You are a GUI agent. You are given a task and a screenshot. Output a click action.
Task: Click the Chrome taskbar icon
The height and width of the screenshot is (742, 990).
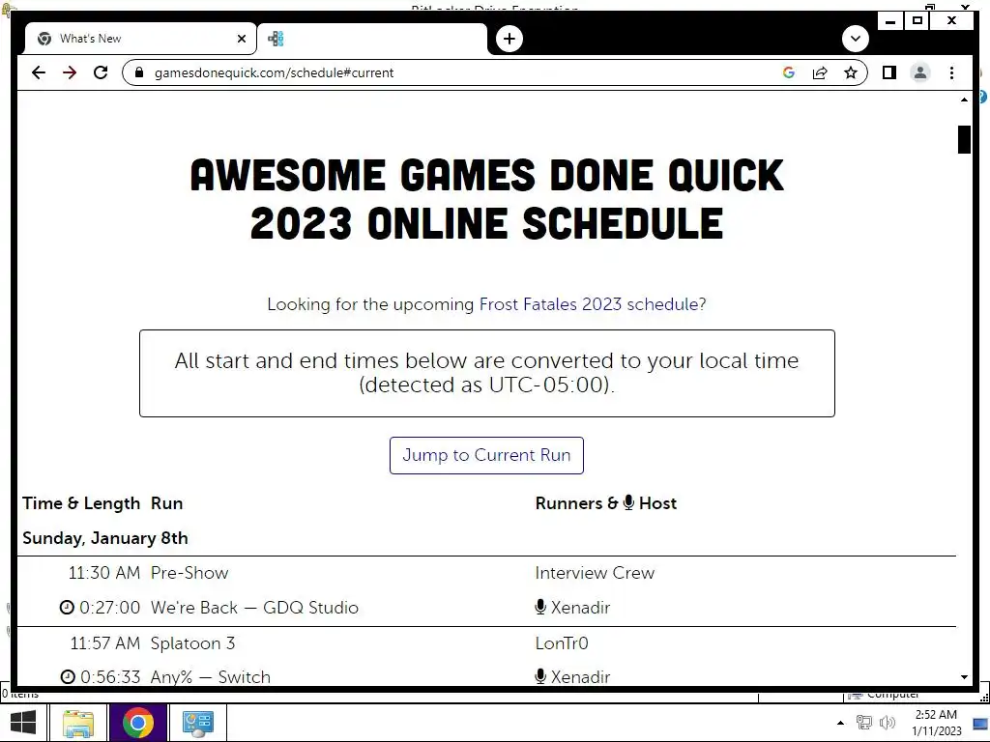(x=137, y=723)
